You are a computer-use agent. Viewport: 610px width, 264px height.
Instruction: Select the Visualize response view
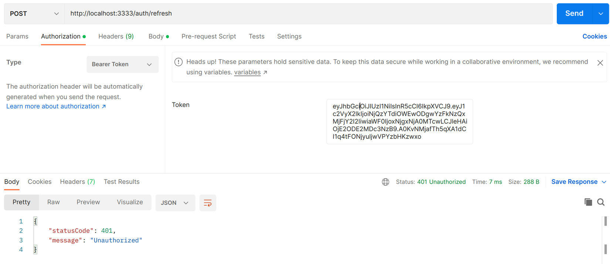pyautogui.click(x=130, y=202)
